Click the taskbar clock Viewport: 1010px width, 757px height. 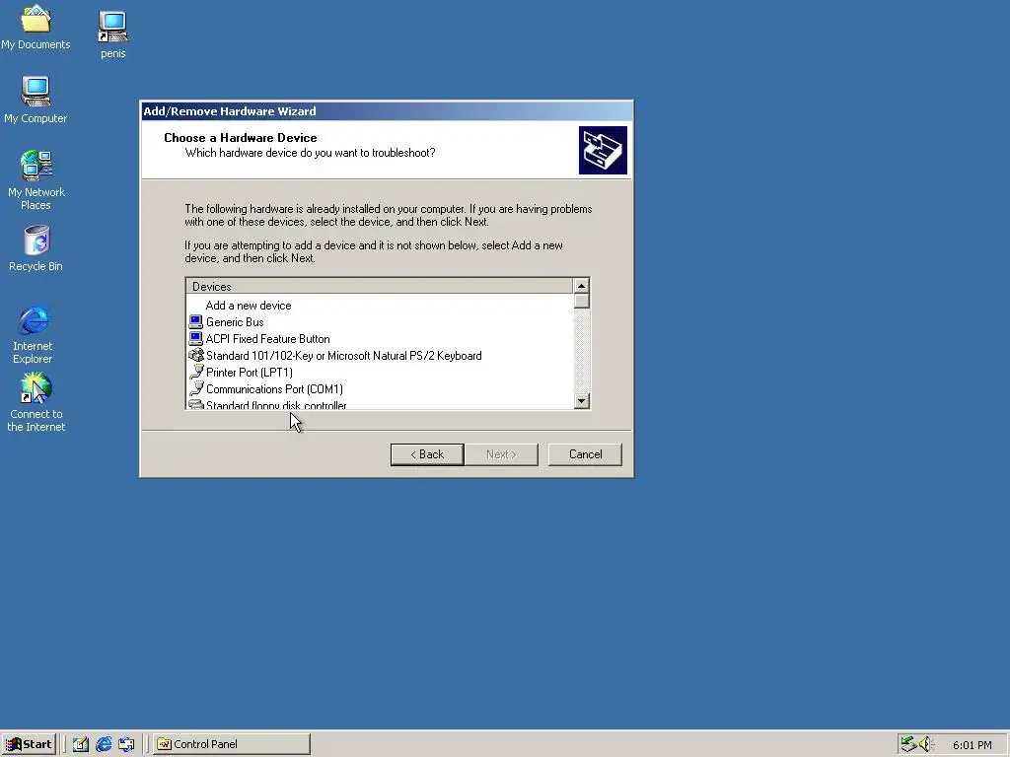972,745
